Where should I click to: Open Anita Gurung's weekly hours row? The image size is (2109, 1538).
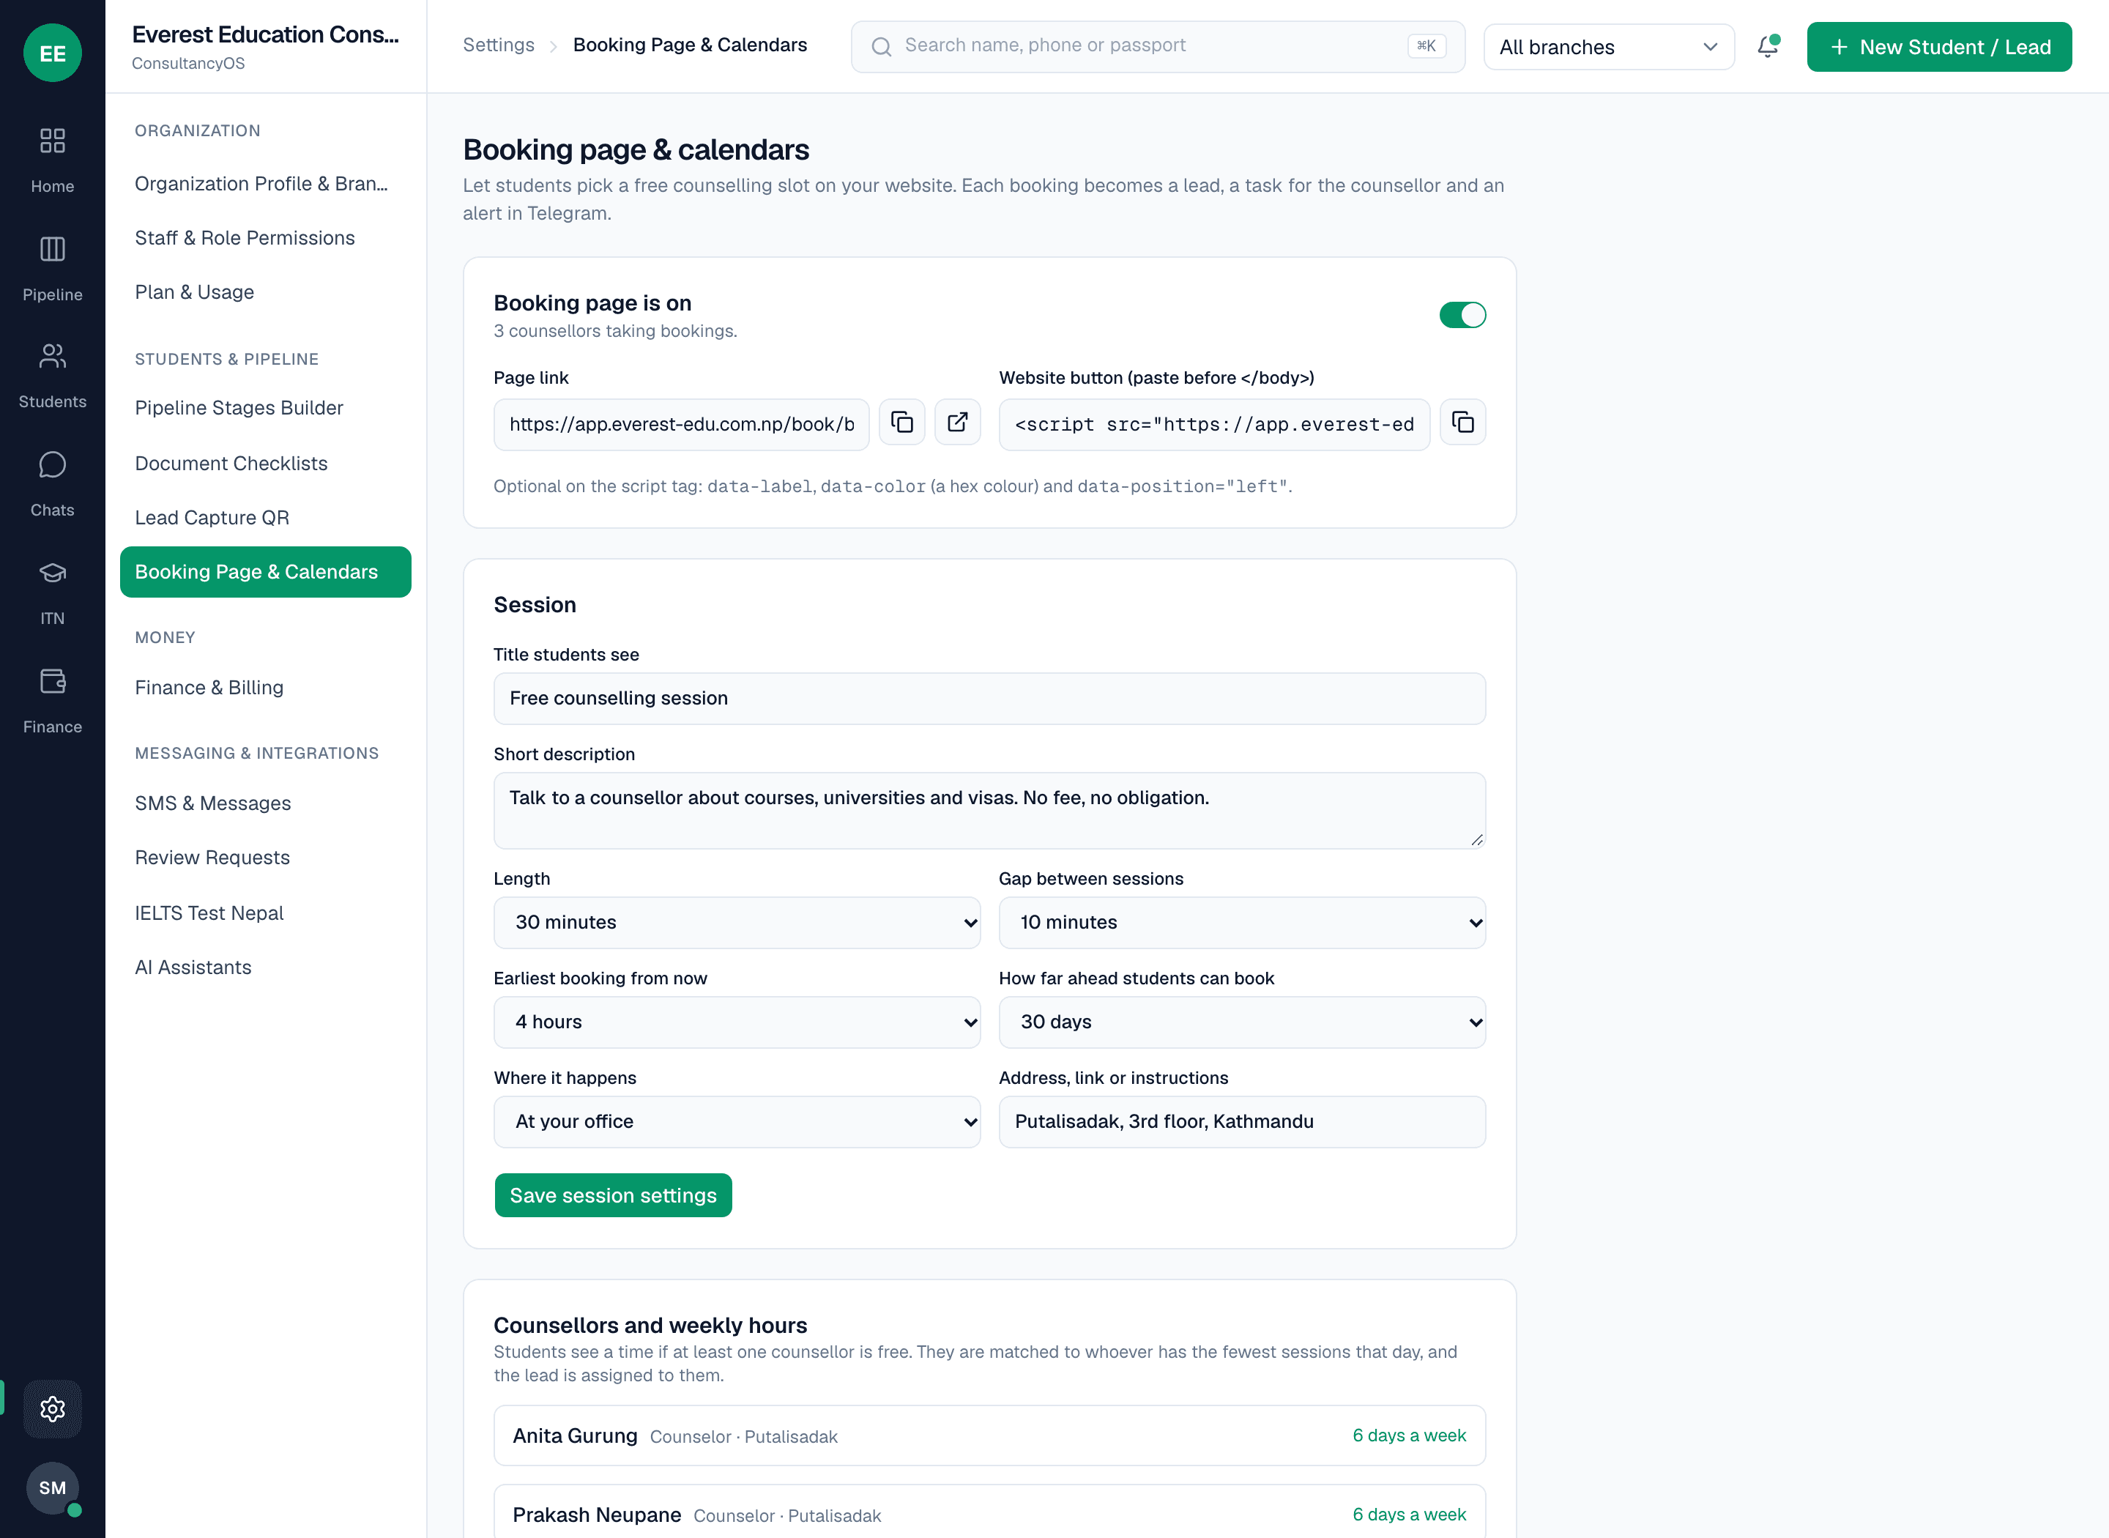[x=989, y=1435]
